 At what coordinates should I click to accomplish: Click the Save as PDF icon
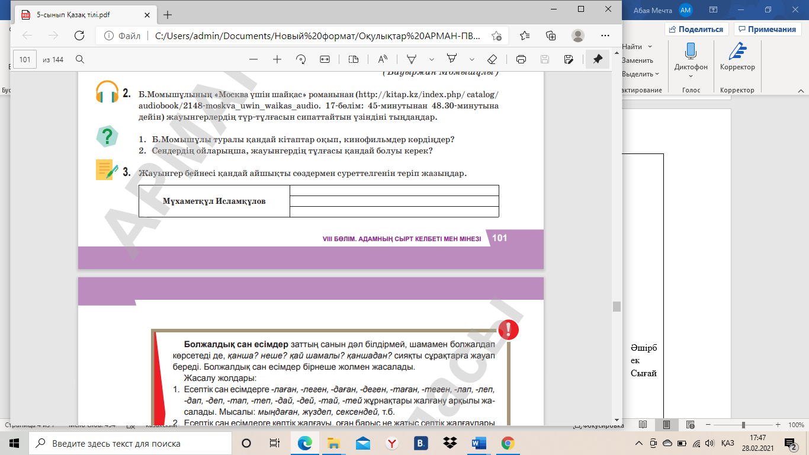569,59
